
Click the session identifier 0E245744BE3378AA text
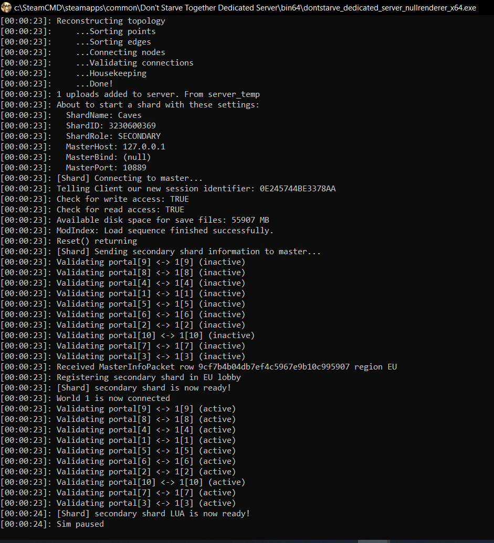pyautogui.click(x=297, y=189)
